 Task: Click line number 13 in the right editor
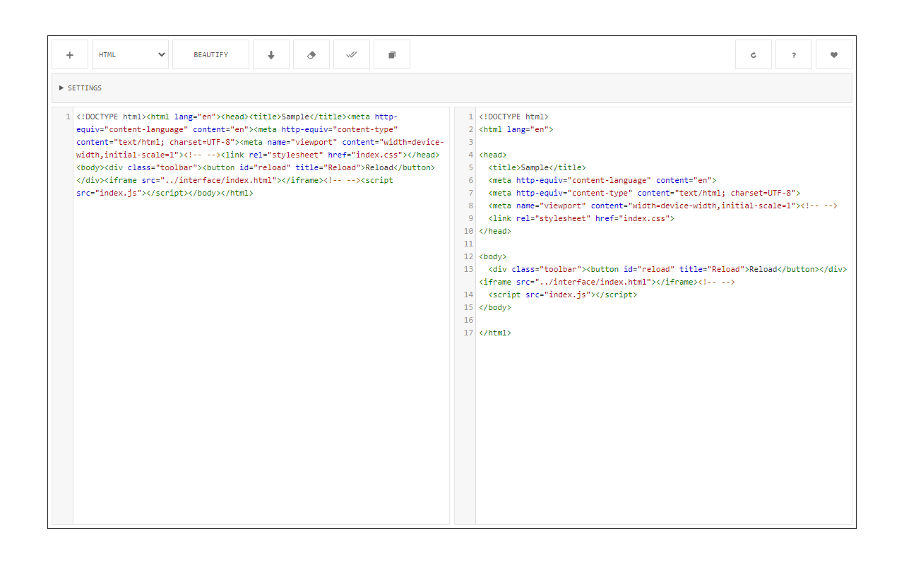(x=468, y=269)
